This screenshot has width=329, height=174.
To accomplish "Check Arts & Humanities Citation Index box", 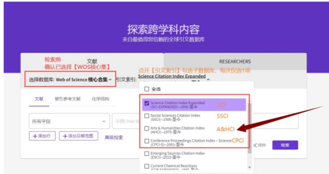I will click(147, 128).
